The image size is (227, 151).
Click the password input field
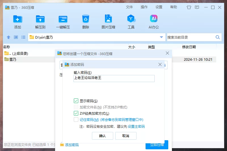(114, 78)
